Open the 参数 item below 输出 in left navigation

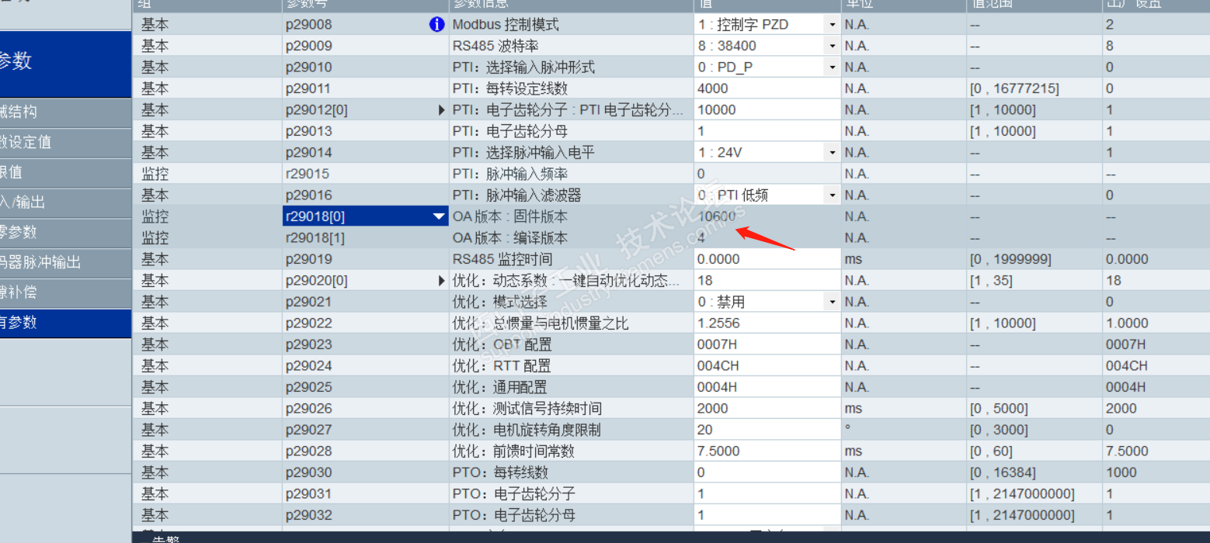pos(65,233)
